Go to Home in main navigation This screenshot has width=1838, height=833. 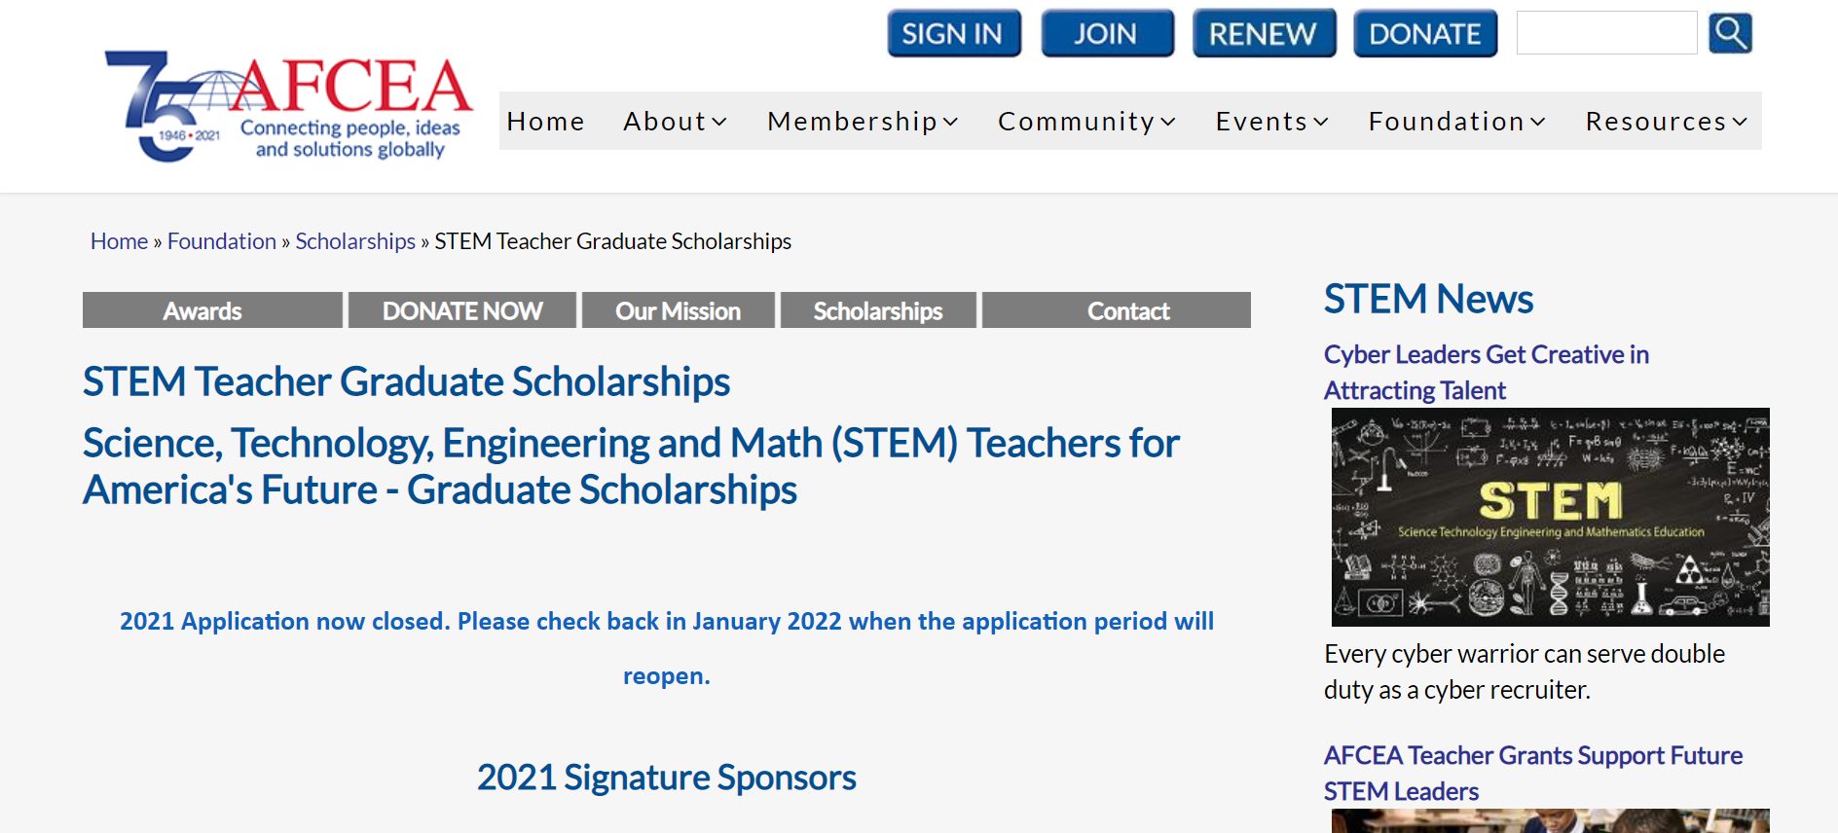tap(545, 122)
